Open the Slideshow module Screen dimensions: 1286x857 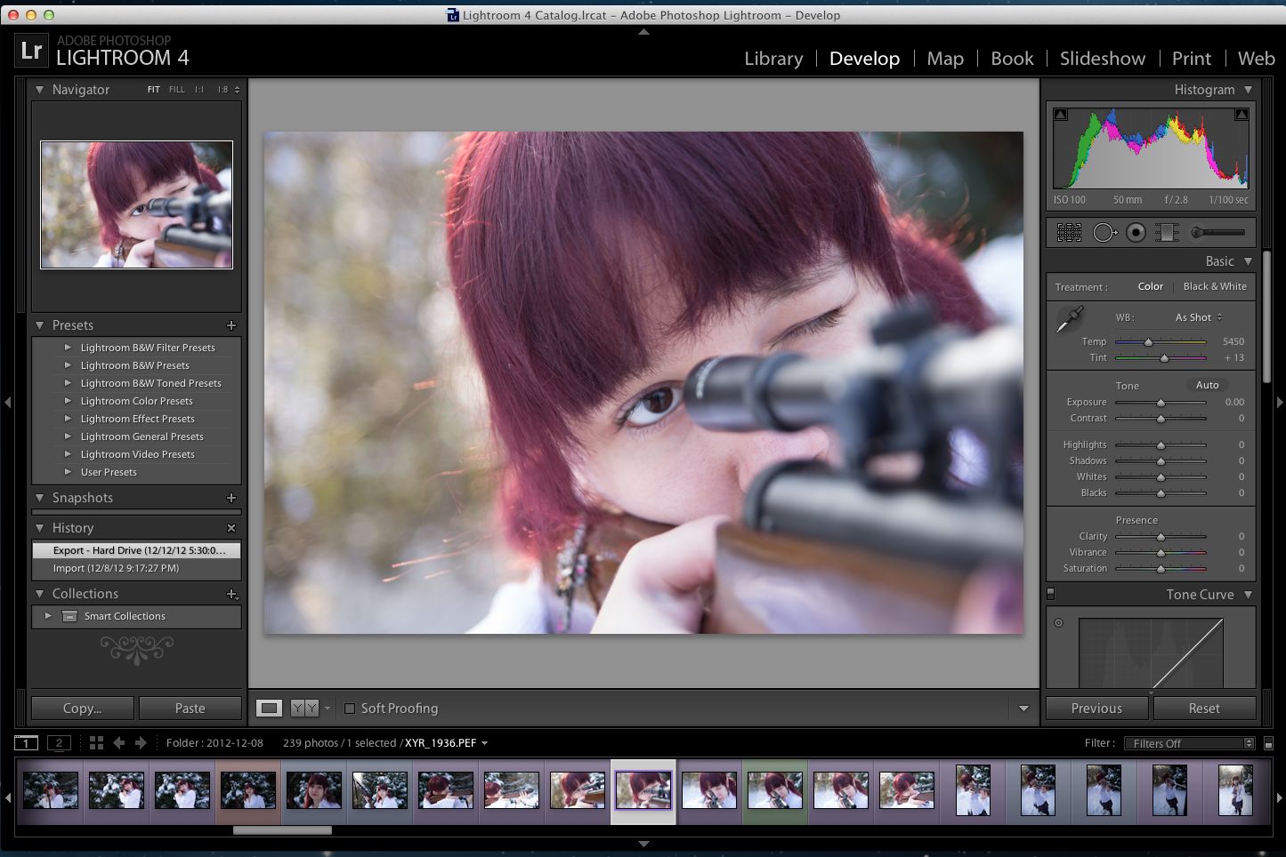click(1102, 59)
